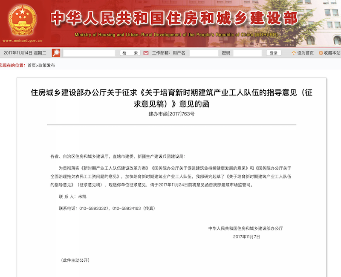Focus the 用户名 username input field
Image resolution: width=341 pixels, height=277 pixels.
pos(204,53)
